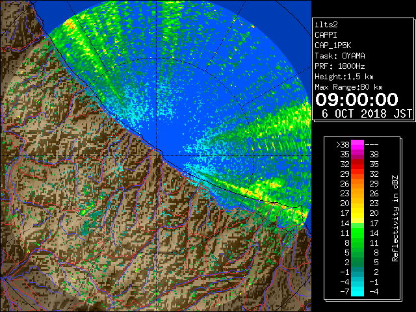Click the '-7' legend label
416x312 pixels.
point(344,291)
